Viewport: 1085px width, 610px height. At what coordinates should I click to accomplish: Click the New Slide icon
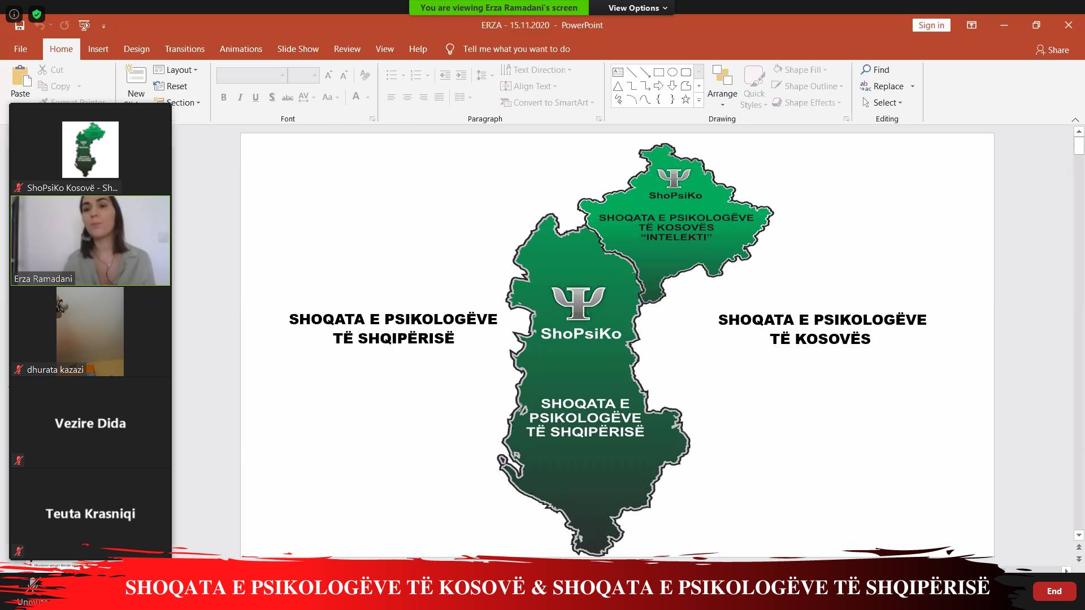(x=136, y=75)
